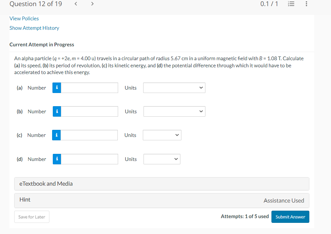Go to the previous question arrow
The width and height of the screenshot is (331, 234).
pyautogui.click(x=76, y=4)
